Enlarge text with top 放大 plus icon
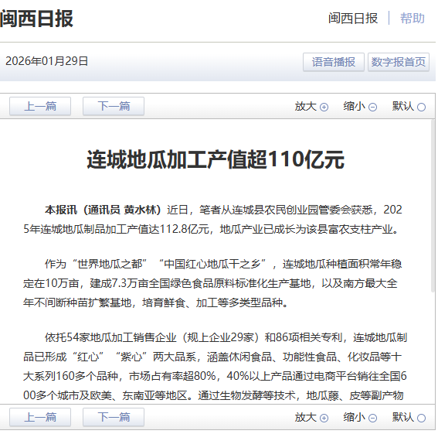 click(324, 108)
